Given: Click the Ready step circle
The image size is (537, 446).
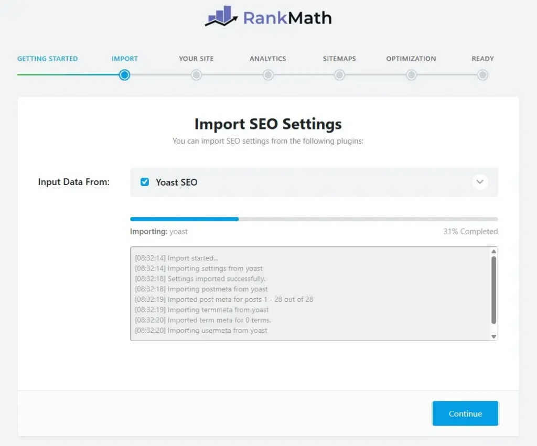Looking at the screenshot, I should coord(482,75).
